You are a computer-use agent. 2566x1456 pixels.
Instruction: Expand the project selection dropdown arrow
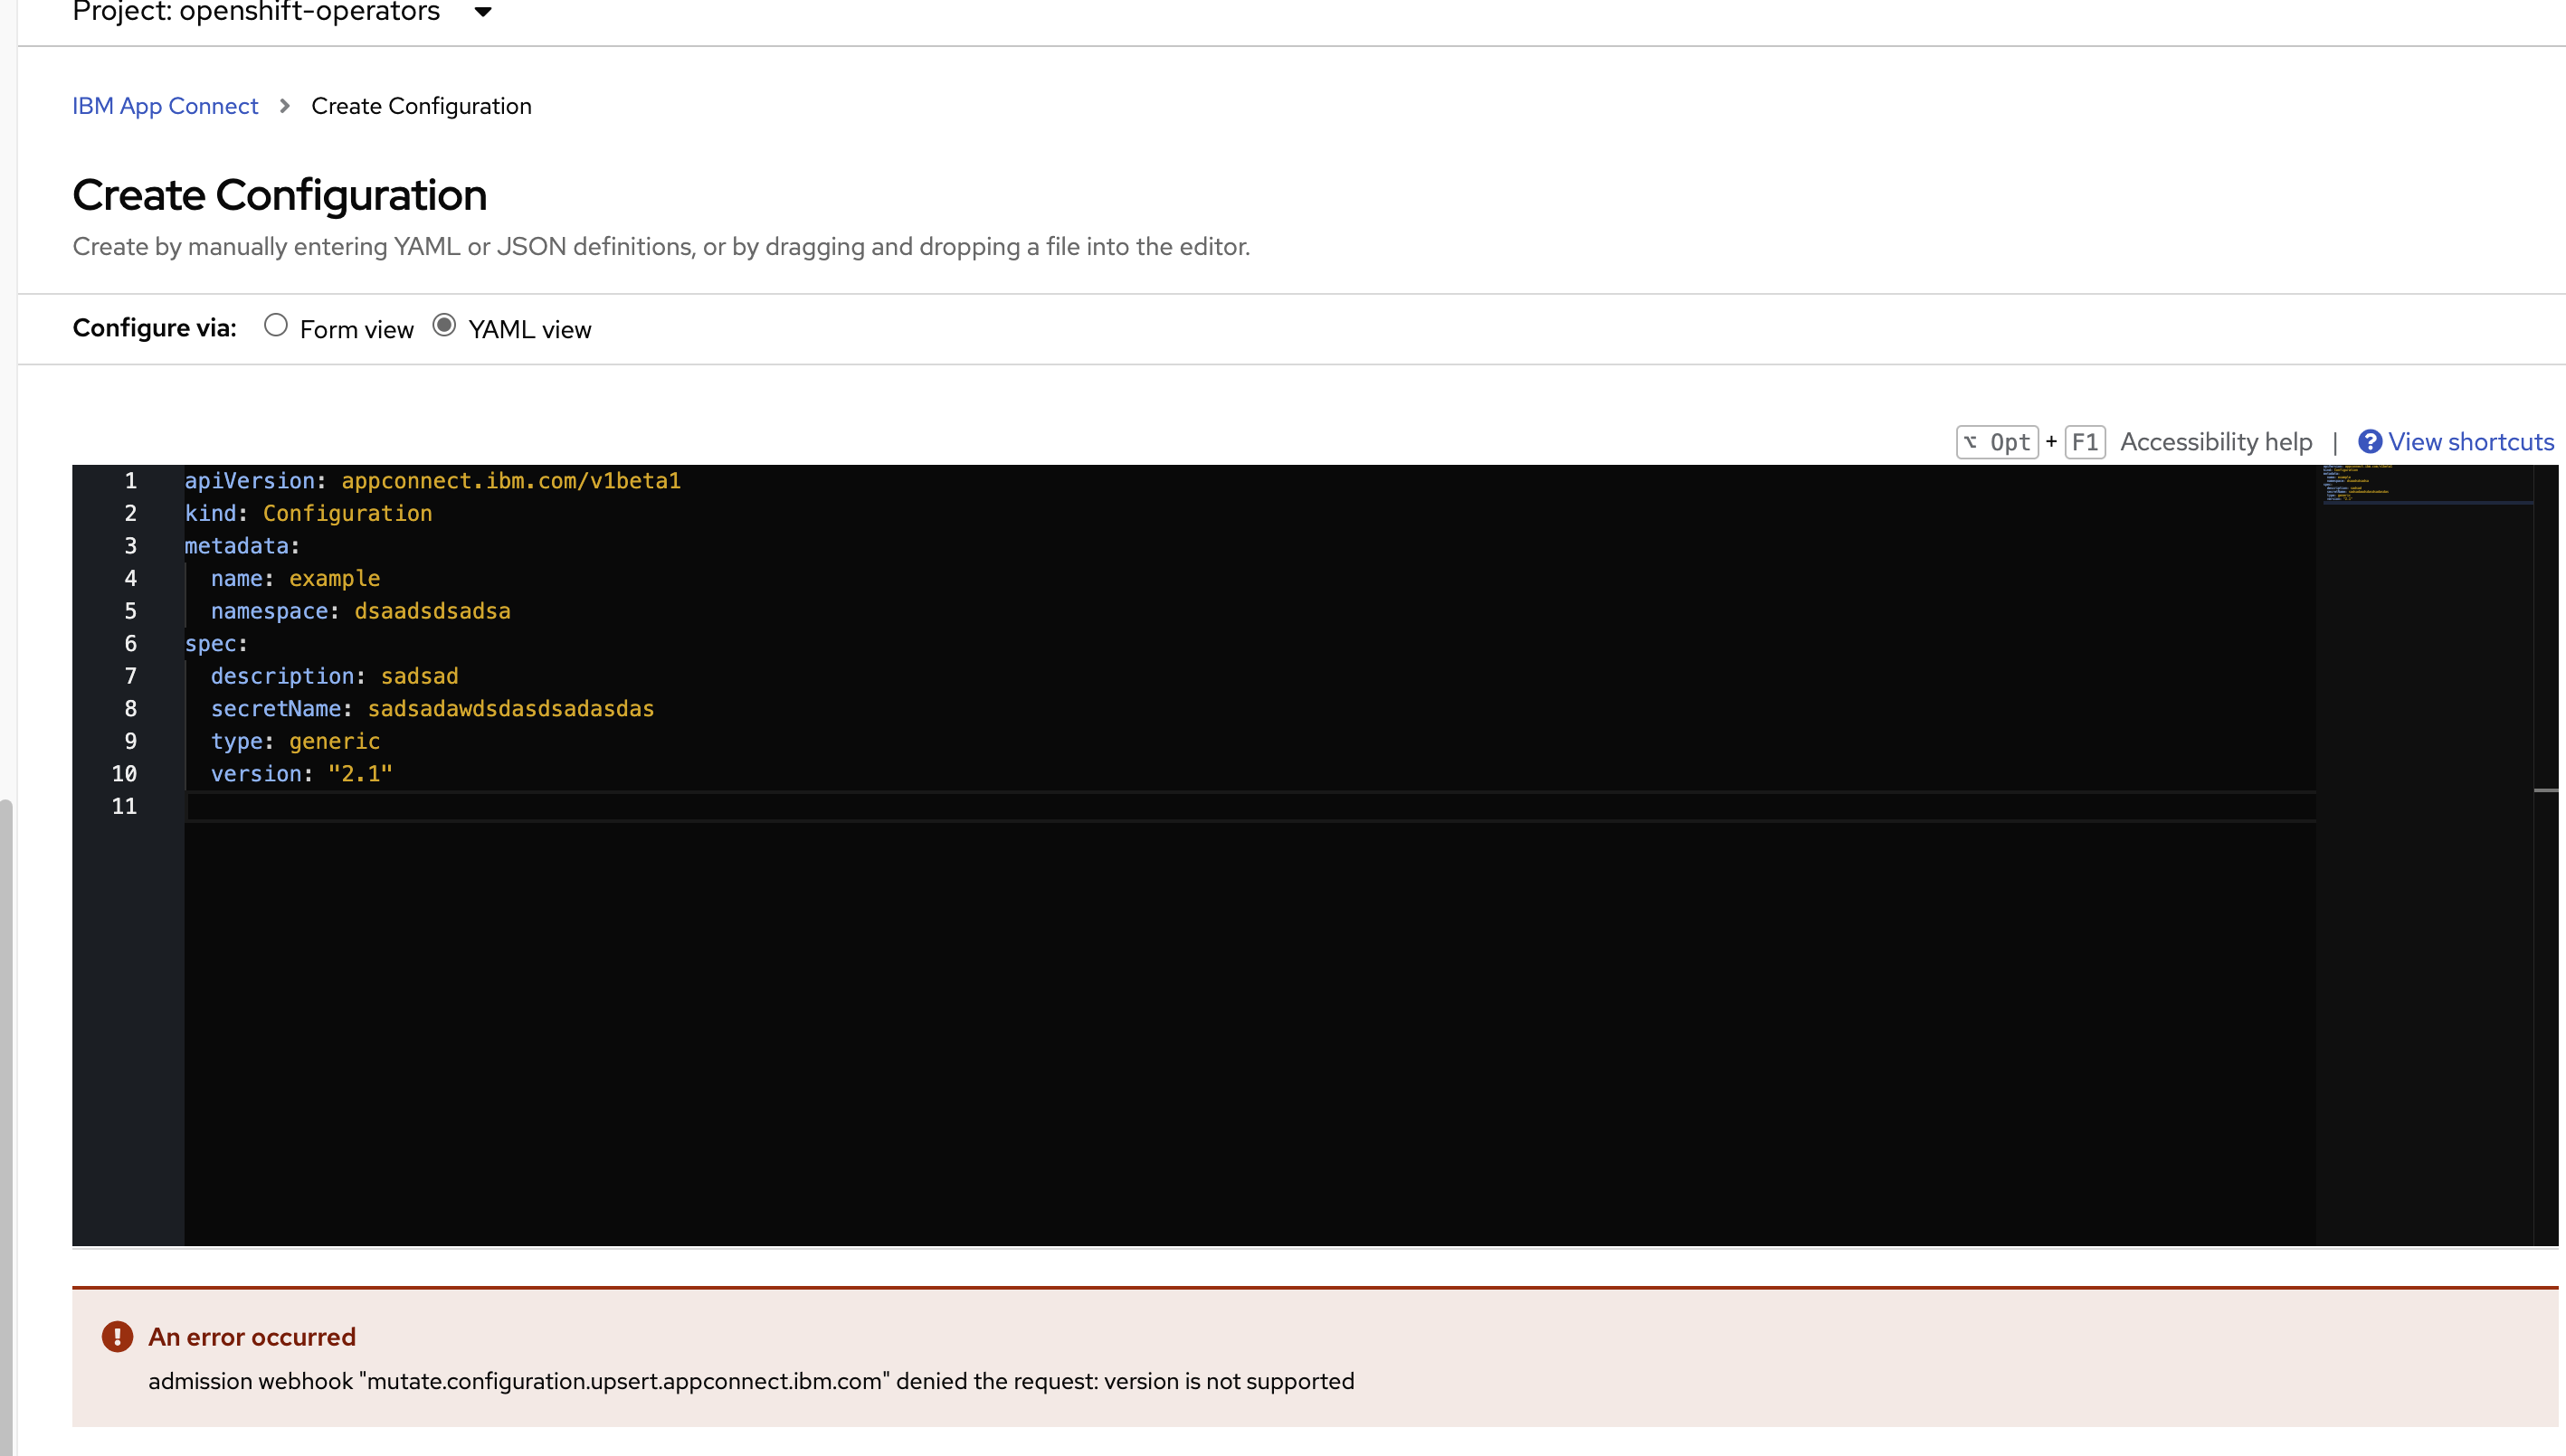tap(481, 13)
